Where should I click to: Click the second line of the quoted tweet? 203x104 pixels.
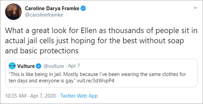tap(61, 81)
